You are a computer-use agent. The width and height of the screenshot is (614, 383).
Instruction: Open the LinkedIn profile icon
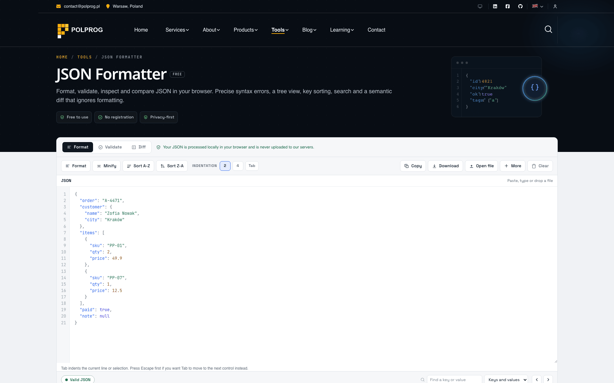[x=495, y=6]
